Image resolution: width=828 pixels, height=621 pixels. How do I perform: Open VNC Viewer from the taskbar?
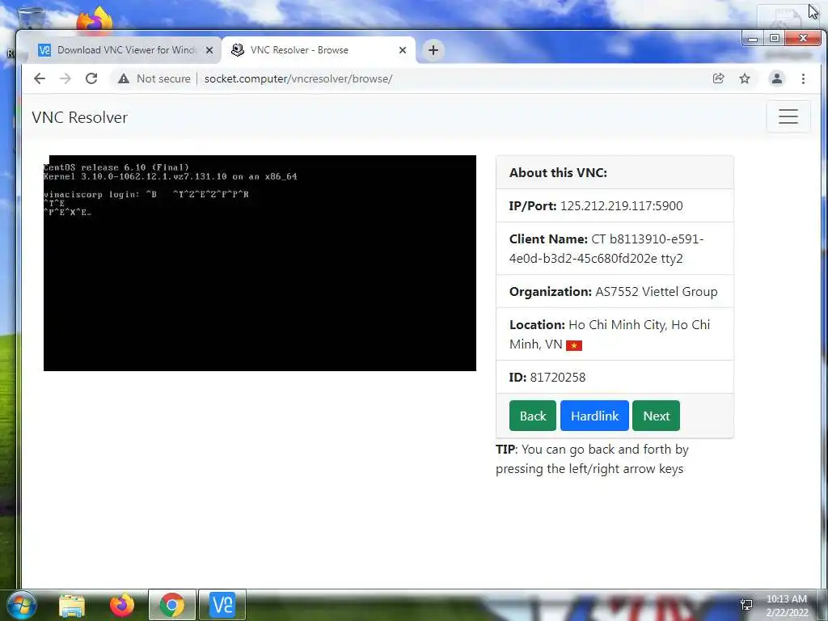pos(222,605)
